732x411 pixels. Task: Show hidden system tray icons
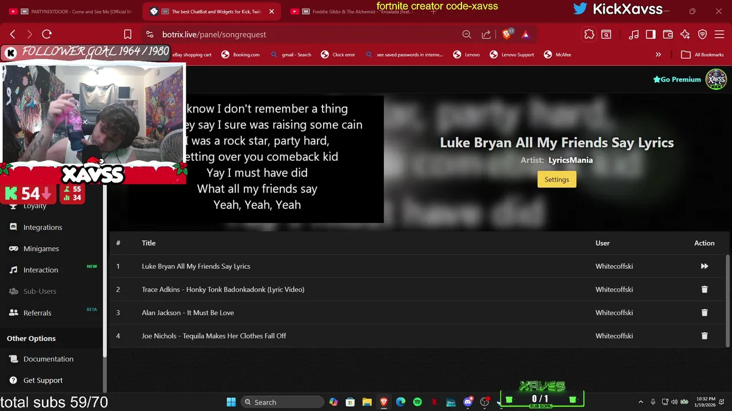click(x=640, y=402)
